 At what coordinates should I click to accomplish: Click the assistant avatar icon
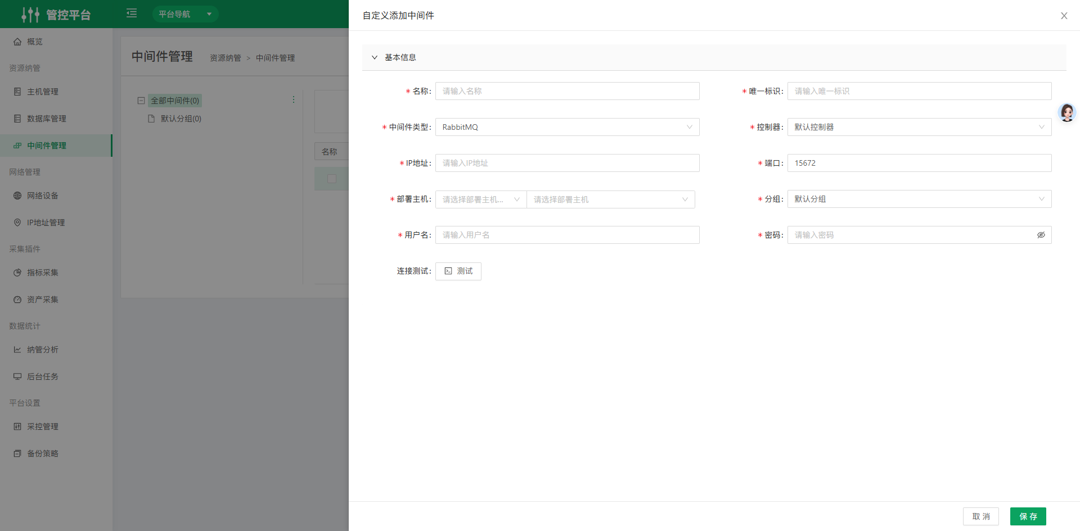pyautogui.click(x=1066, y=112)
